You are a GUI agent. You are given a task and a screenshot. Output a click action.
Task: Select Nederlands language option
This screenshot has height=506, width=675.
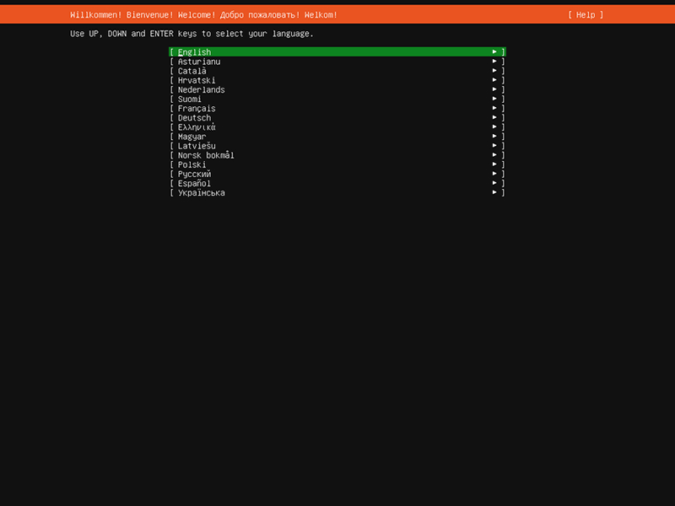pos(202,89)
